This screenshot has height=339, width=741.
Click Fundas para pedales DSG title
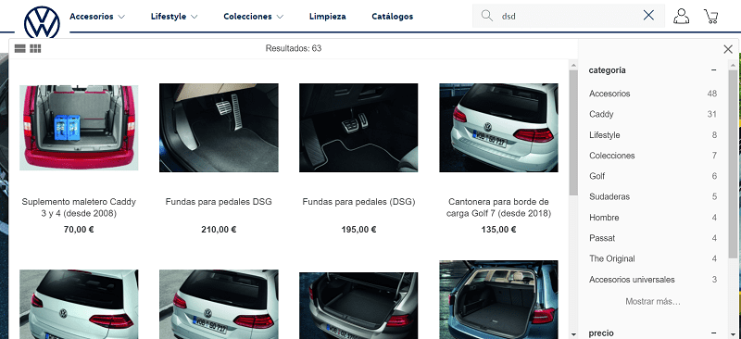click(x=219, y=202)
